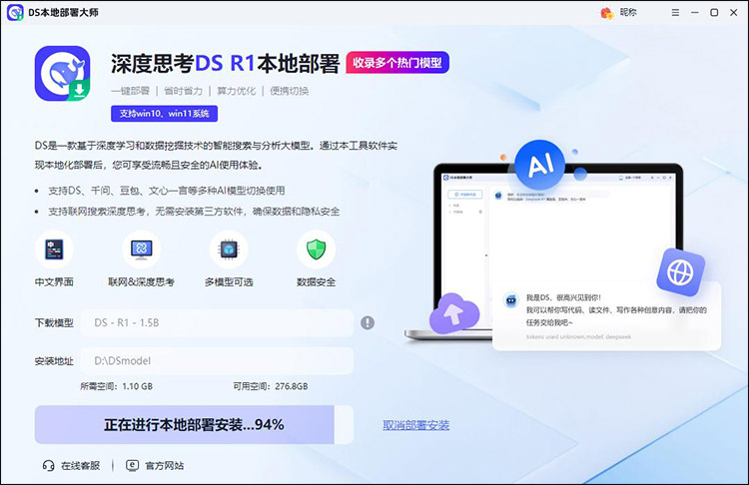Click the 数据安全 shield icon
Screen dimensions: 749x485
(x=316, y=249)
